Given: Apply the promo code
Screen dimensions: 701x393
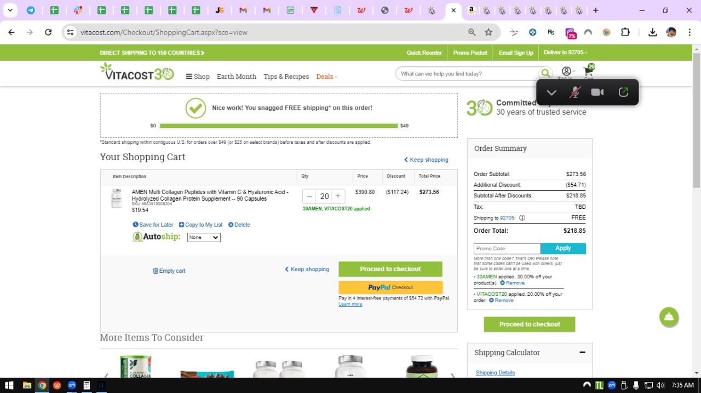Looking at the screenshot, I should [563, 249].
